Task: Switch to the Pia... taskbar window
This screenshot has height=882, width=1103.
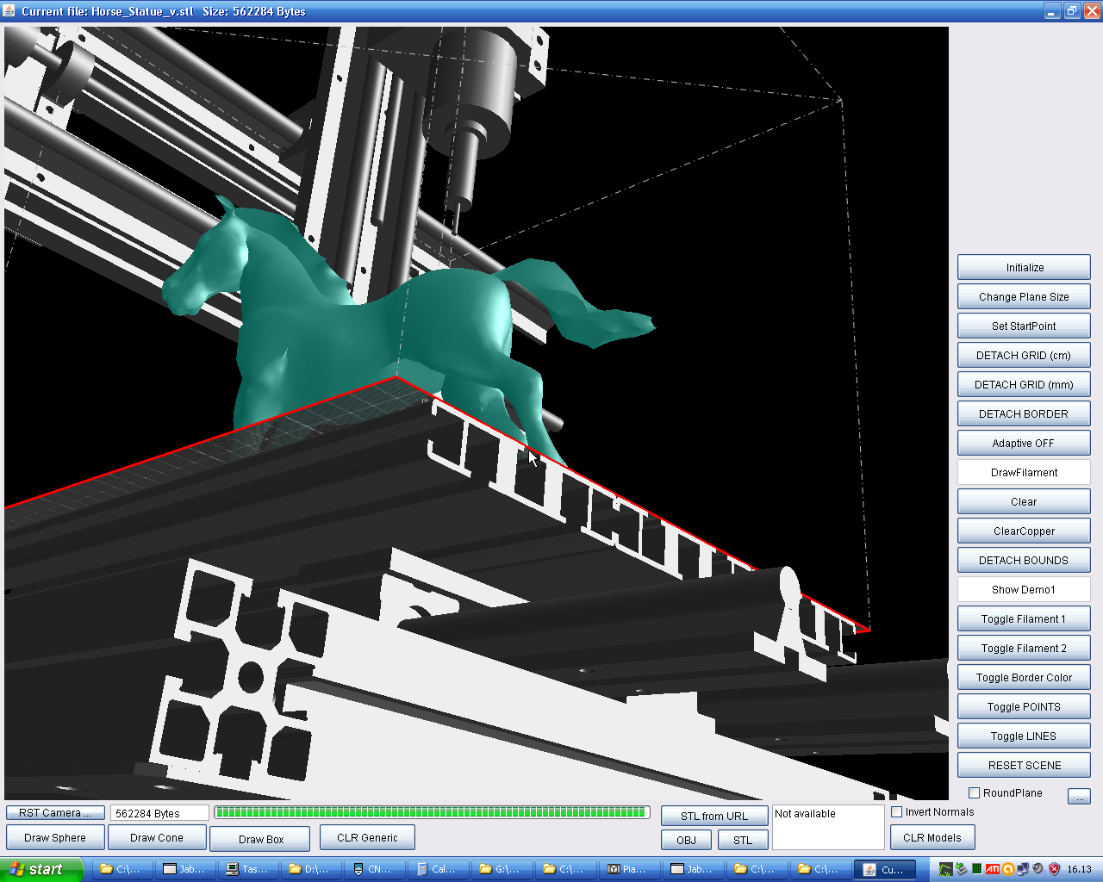Action: pos(627,869)
